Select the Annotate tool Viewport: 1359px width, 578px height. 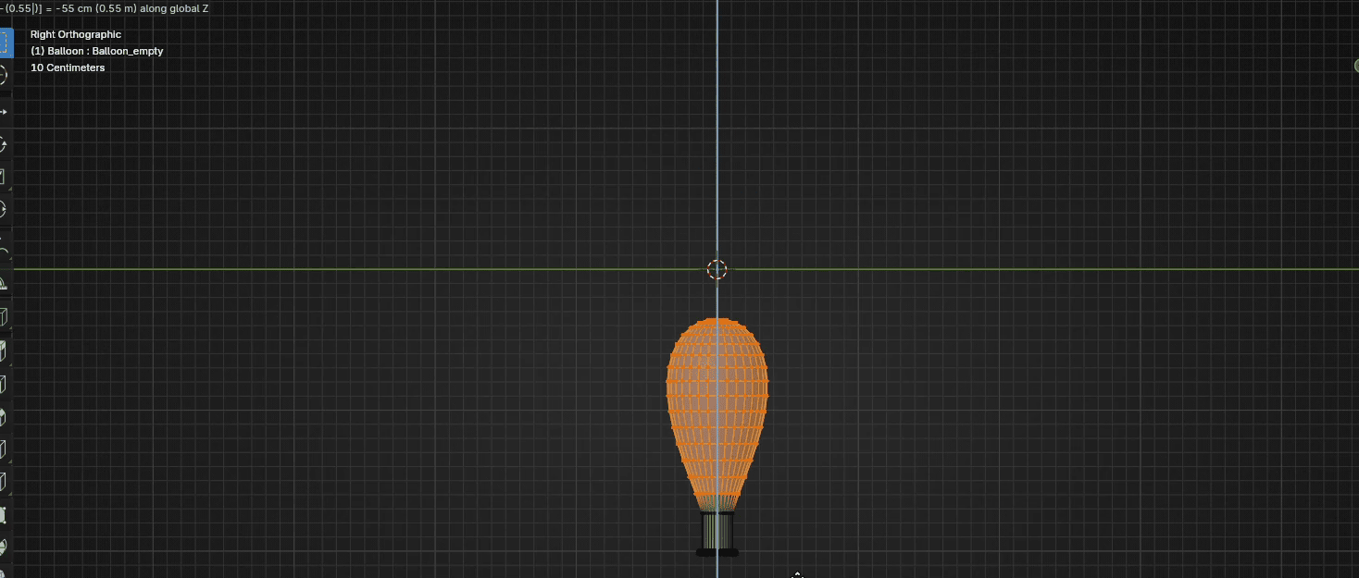(5, 250)
